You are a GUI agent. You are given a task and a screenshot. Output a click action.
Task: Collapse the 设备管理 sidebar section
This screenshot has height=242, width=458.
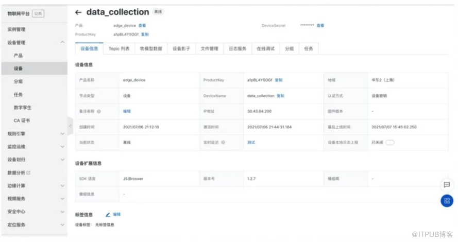tap(62, 43)
